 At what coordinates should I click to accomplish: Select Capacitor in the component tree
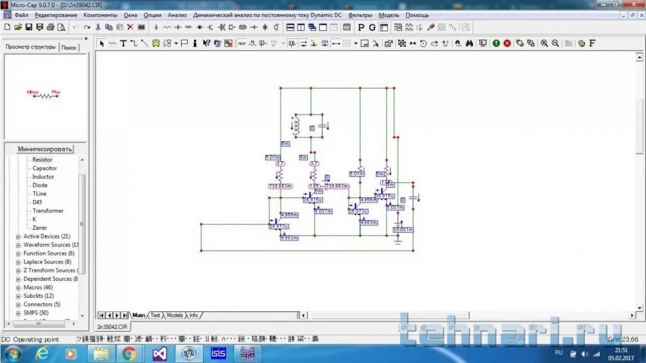(45, 168)
